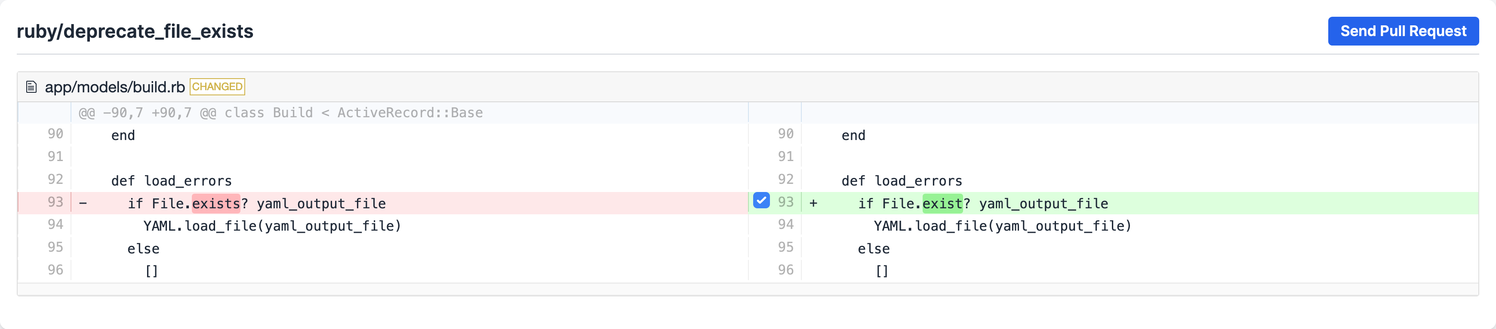This screenshot has height=329, width=1496.
Task: Click the highlighted 'exist' word in green
Action: tap(942, 203)
